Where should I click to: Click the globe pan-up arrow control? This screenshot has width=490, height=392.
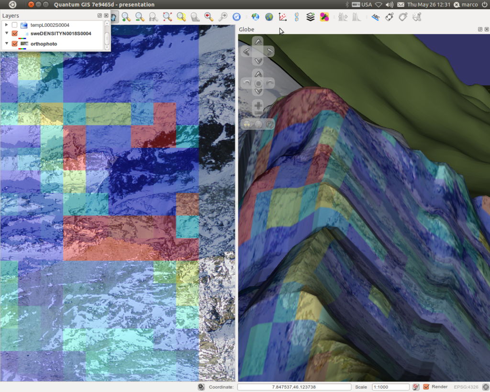click(x=258, y=41)
